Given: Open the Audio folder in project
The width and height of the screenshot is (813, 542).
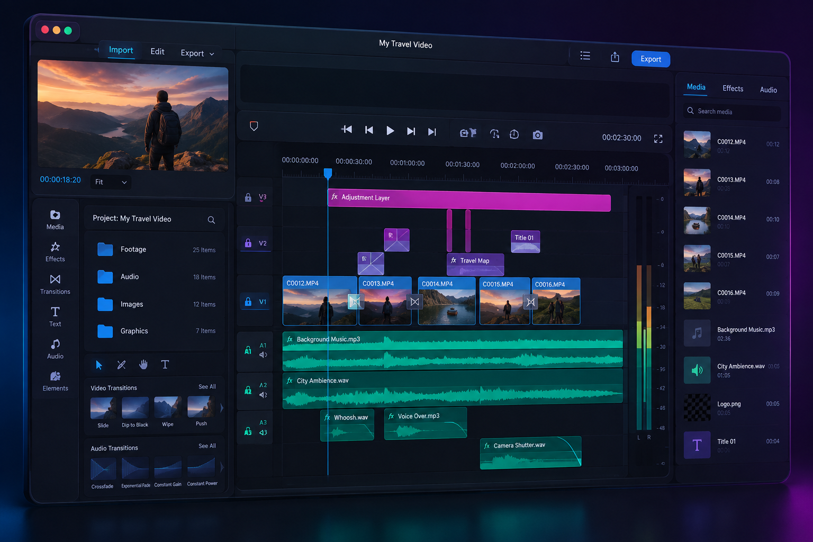Looking at the screenshot, I should [156, 277].
